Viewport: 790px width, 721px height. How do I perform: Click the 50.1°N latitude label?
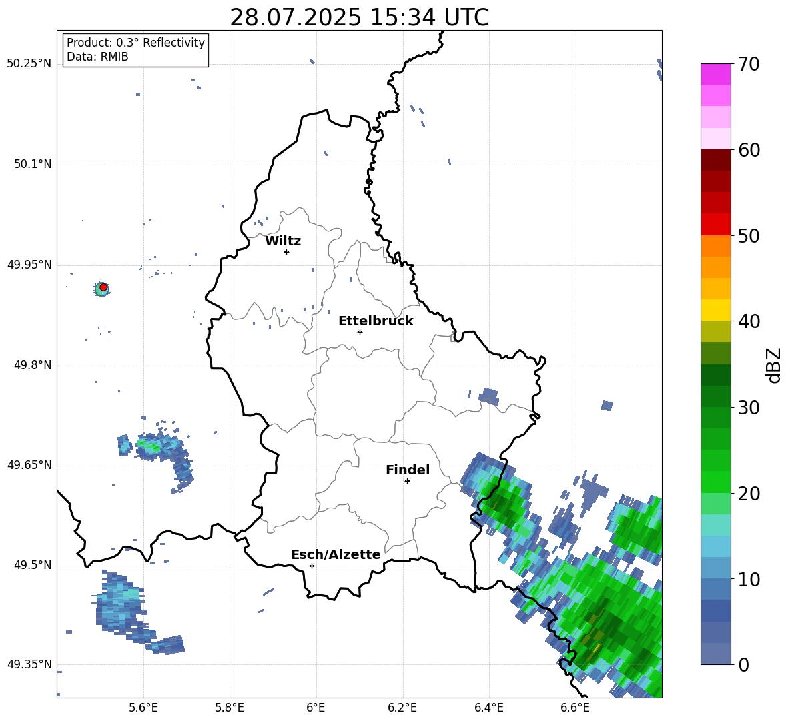coord(33,165)
